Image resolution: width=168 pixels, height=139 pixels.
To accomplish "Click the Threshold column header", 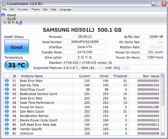I will [119, 76].
